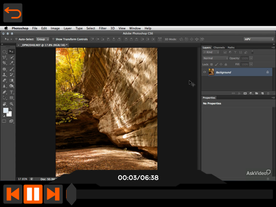Viewport: 276px width, 207px height.
Task: Select the Quick Selection tool
Action: [11, 57]
